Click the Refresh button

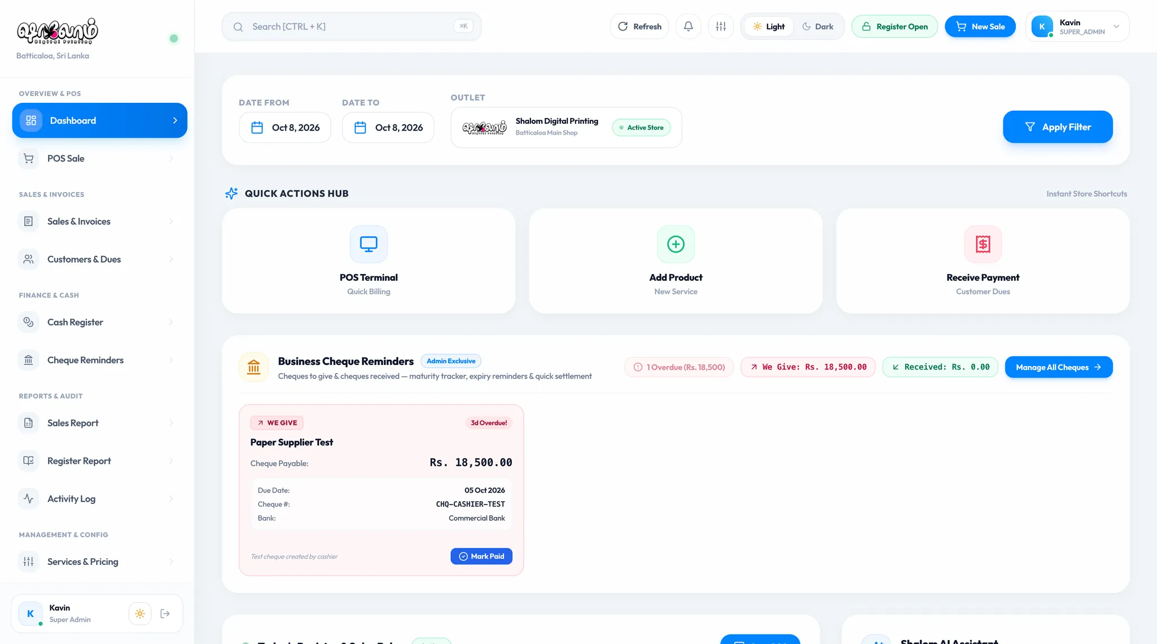click(x=640, y=27)
